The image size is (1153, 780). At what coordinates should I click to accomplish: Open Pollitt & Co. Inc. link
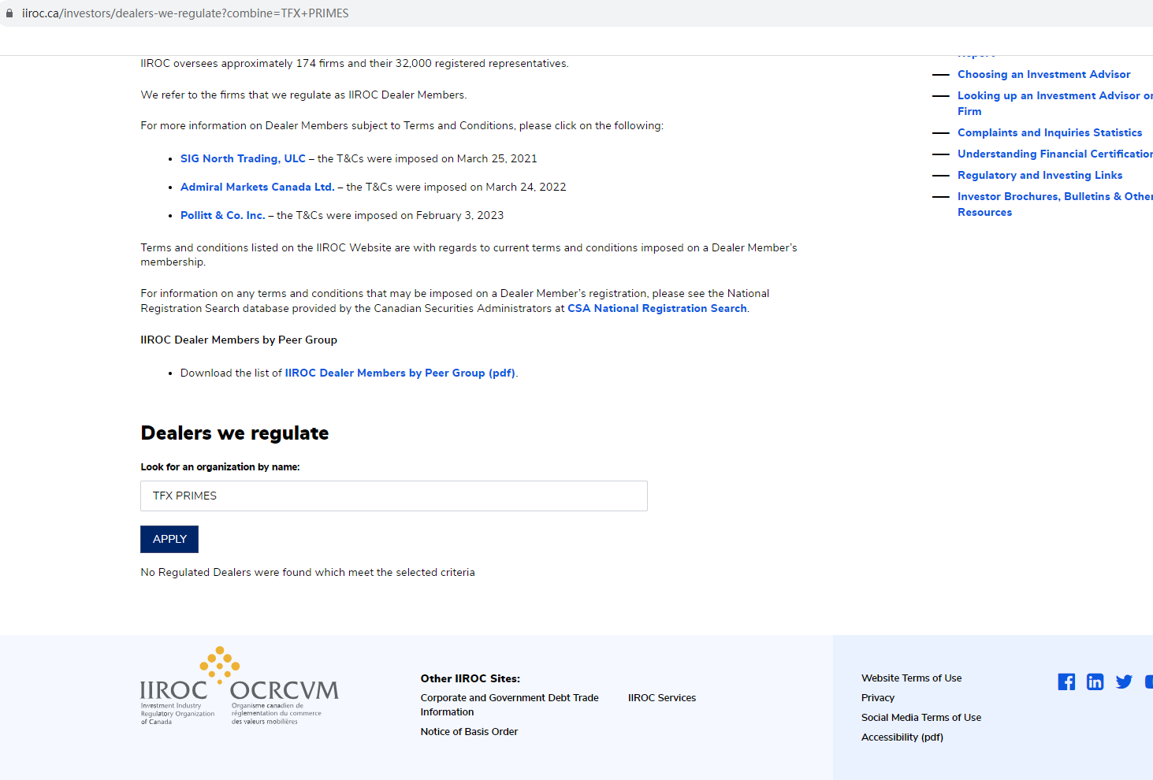222,215
